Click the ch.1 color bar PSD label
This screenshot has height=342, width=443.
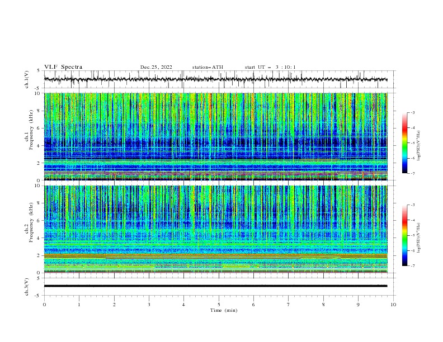419,146
